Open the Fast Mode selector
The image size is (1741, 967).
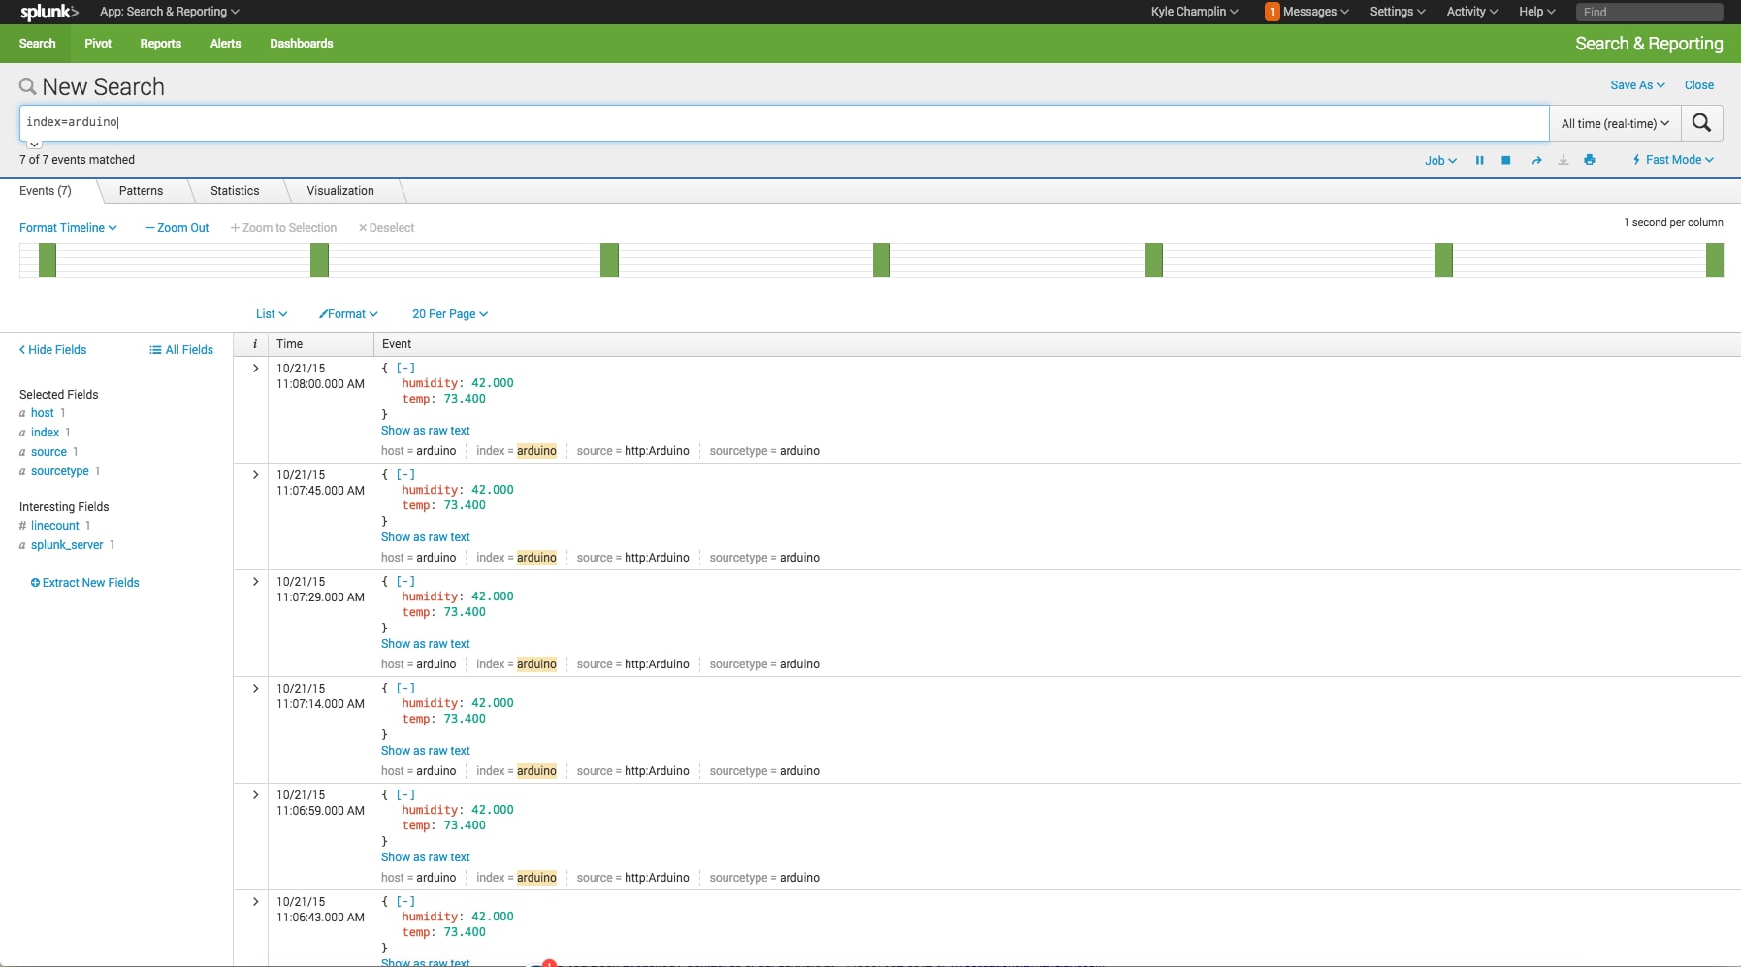click(1673, 160)
